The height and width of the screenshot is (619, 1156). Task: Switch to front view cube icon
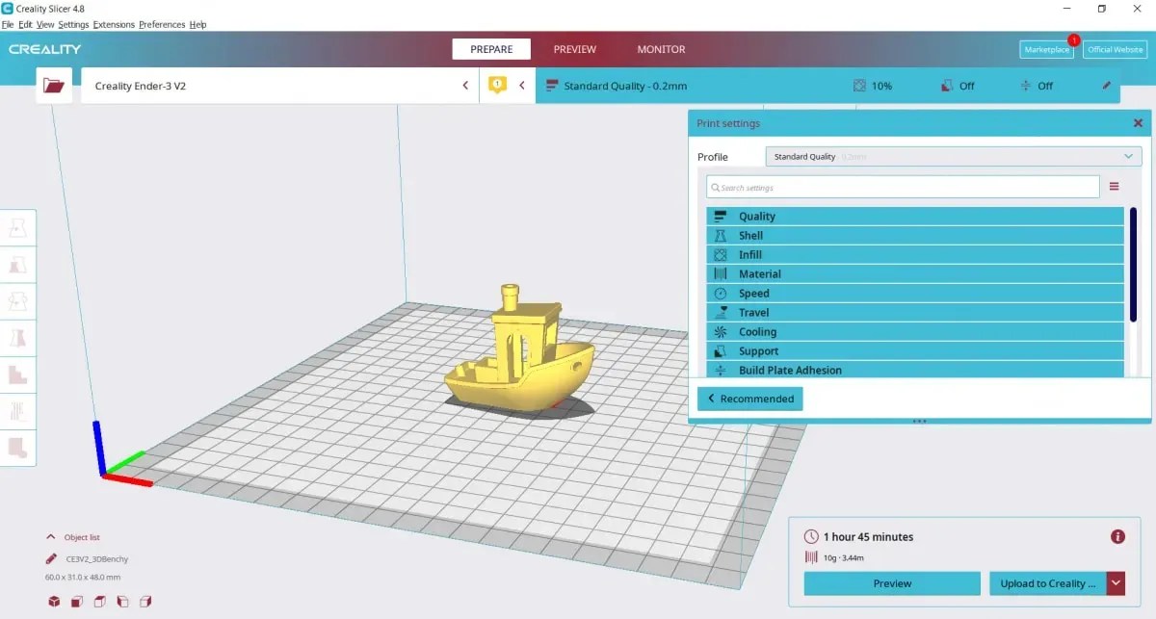pyautogui.click(x=76, y=601)
